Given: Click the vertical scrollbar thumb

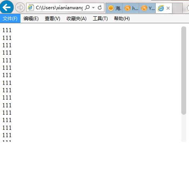Looking at the screenshot, I should 184,71.
